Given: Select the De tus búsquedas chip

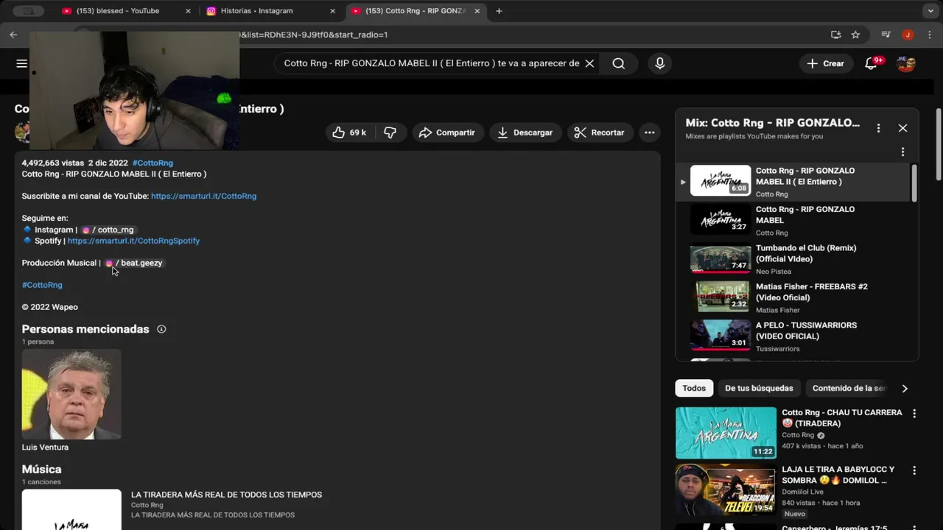Looking at the screenshot, I should click(x=759, y=388).
